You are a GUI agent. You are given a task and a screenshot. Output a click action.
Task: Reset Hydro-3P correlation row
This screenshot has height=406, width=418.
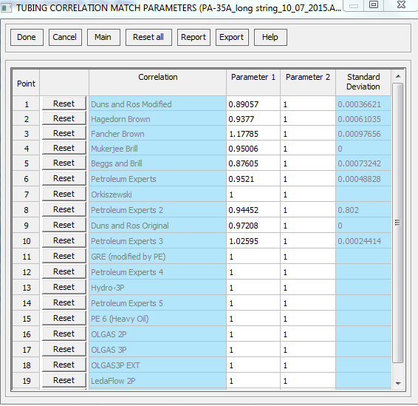64,287
